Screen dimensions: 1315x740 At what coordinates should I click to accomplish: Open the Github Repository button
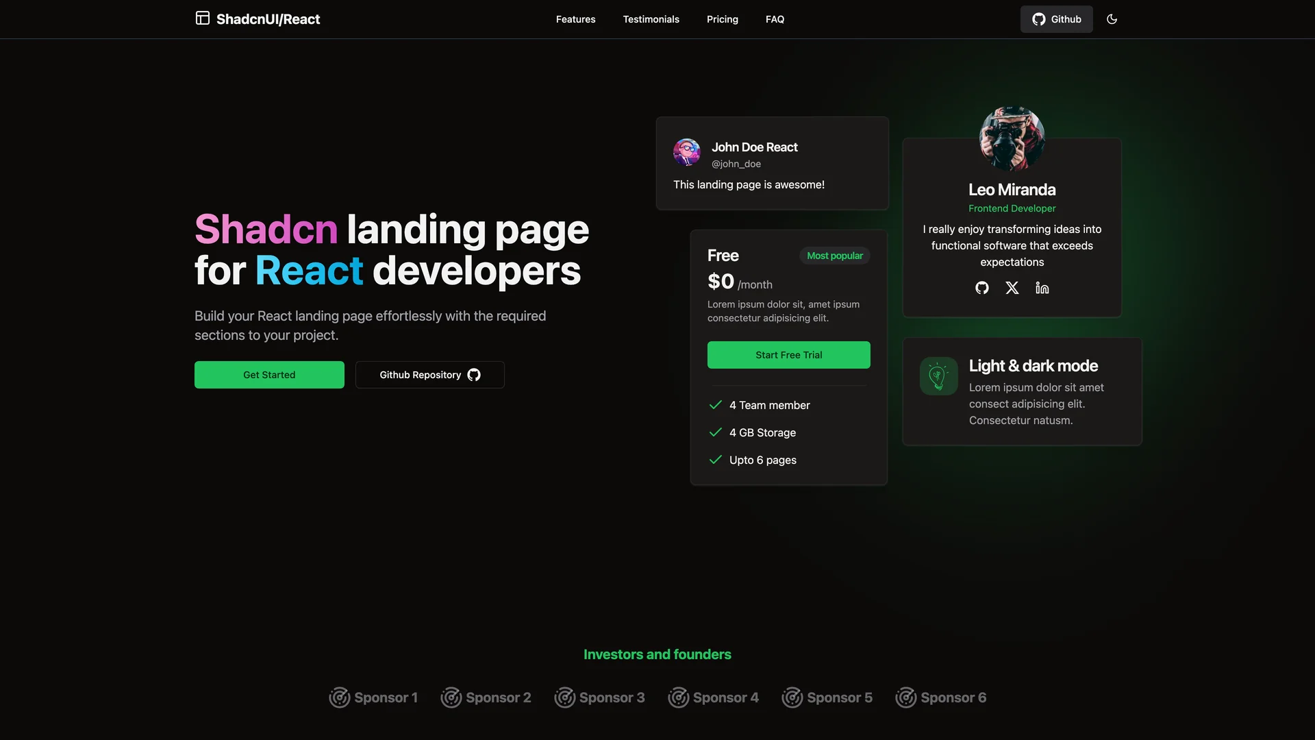430,375
